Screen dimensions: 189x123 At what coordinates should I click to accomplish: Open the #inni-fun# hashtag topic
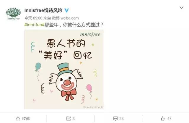coord(35,25)
